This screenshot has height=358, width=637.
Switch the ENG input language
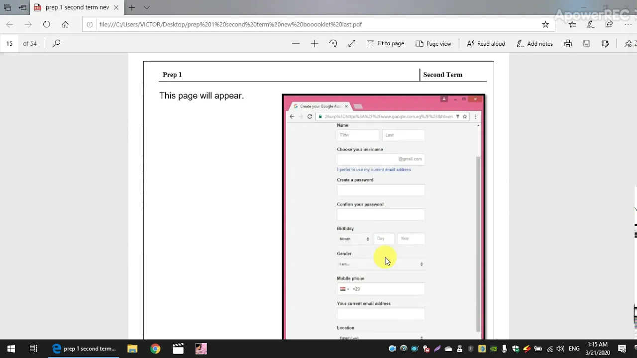click(574, 349)
